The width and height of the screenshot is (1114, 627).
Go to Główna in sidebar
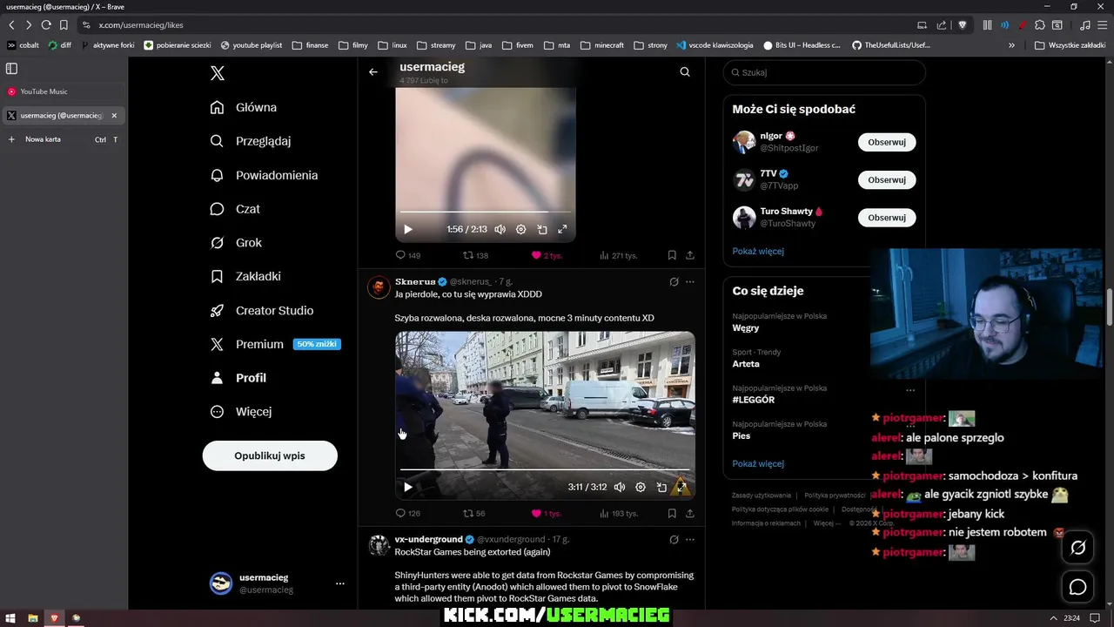pos(244,107)
